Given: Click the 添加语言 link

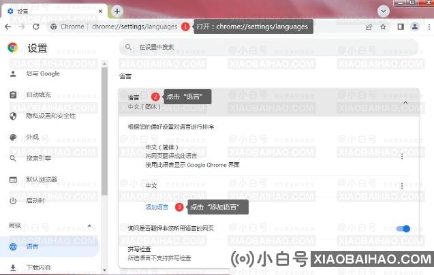Looking at the screenshot, I should click(x=157, y=207).
